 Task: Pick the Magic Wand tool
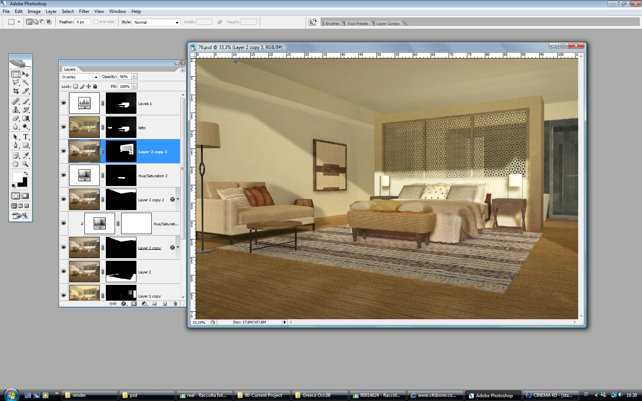tap(26, 82)
